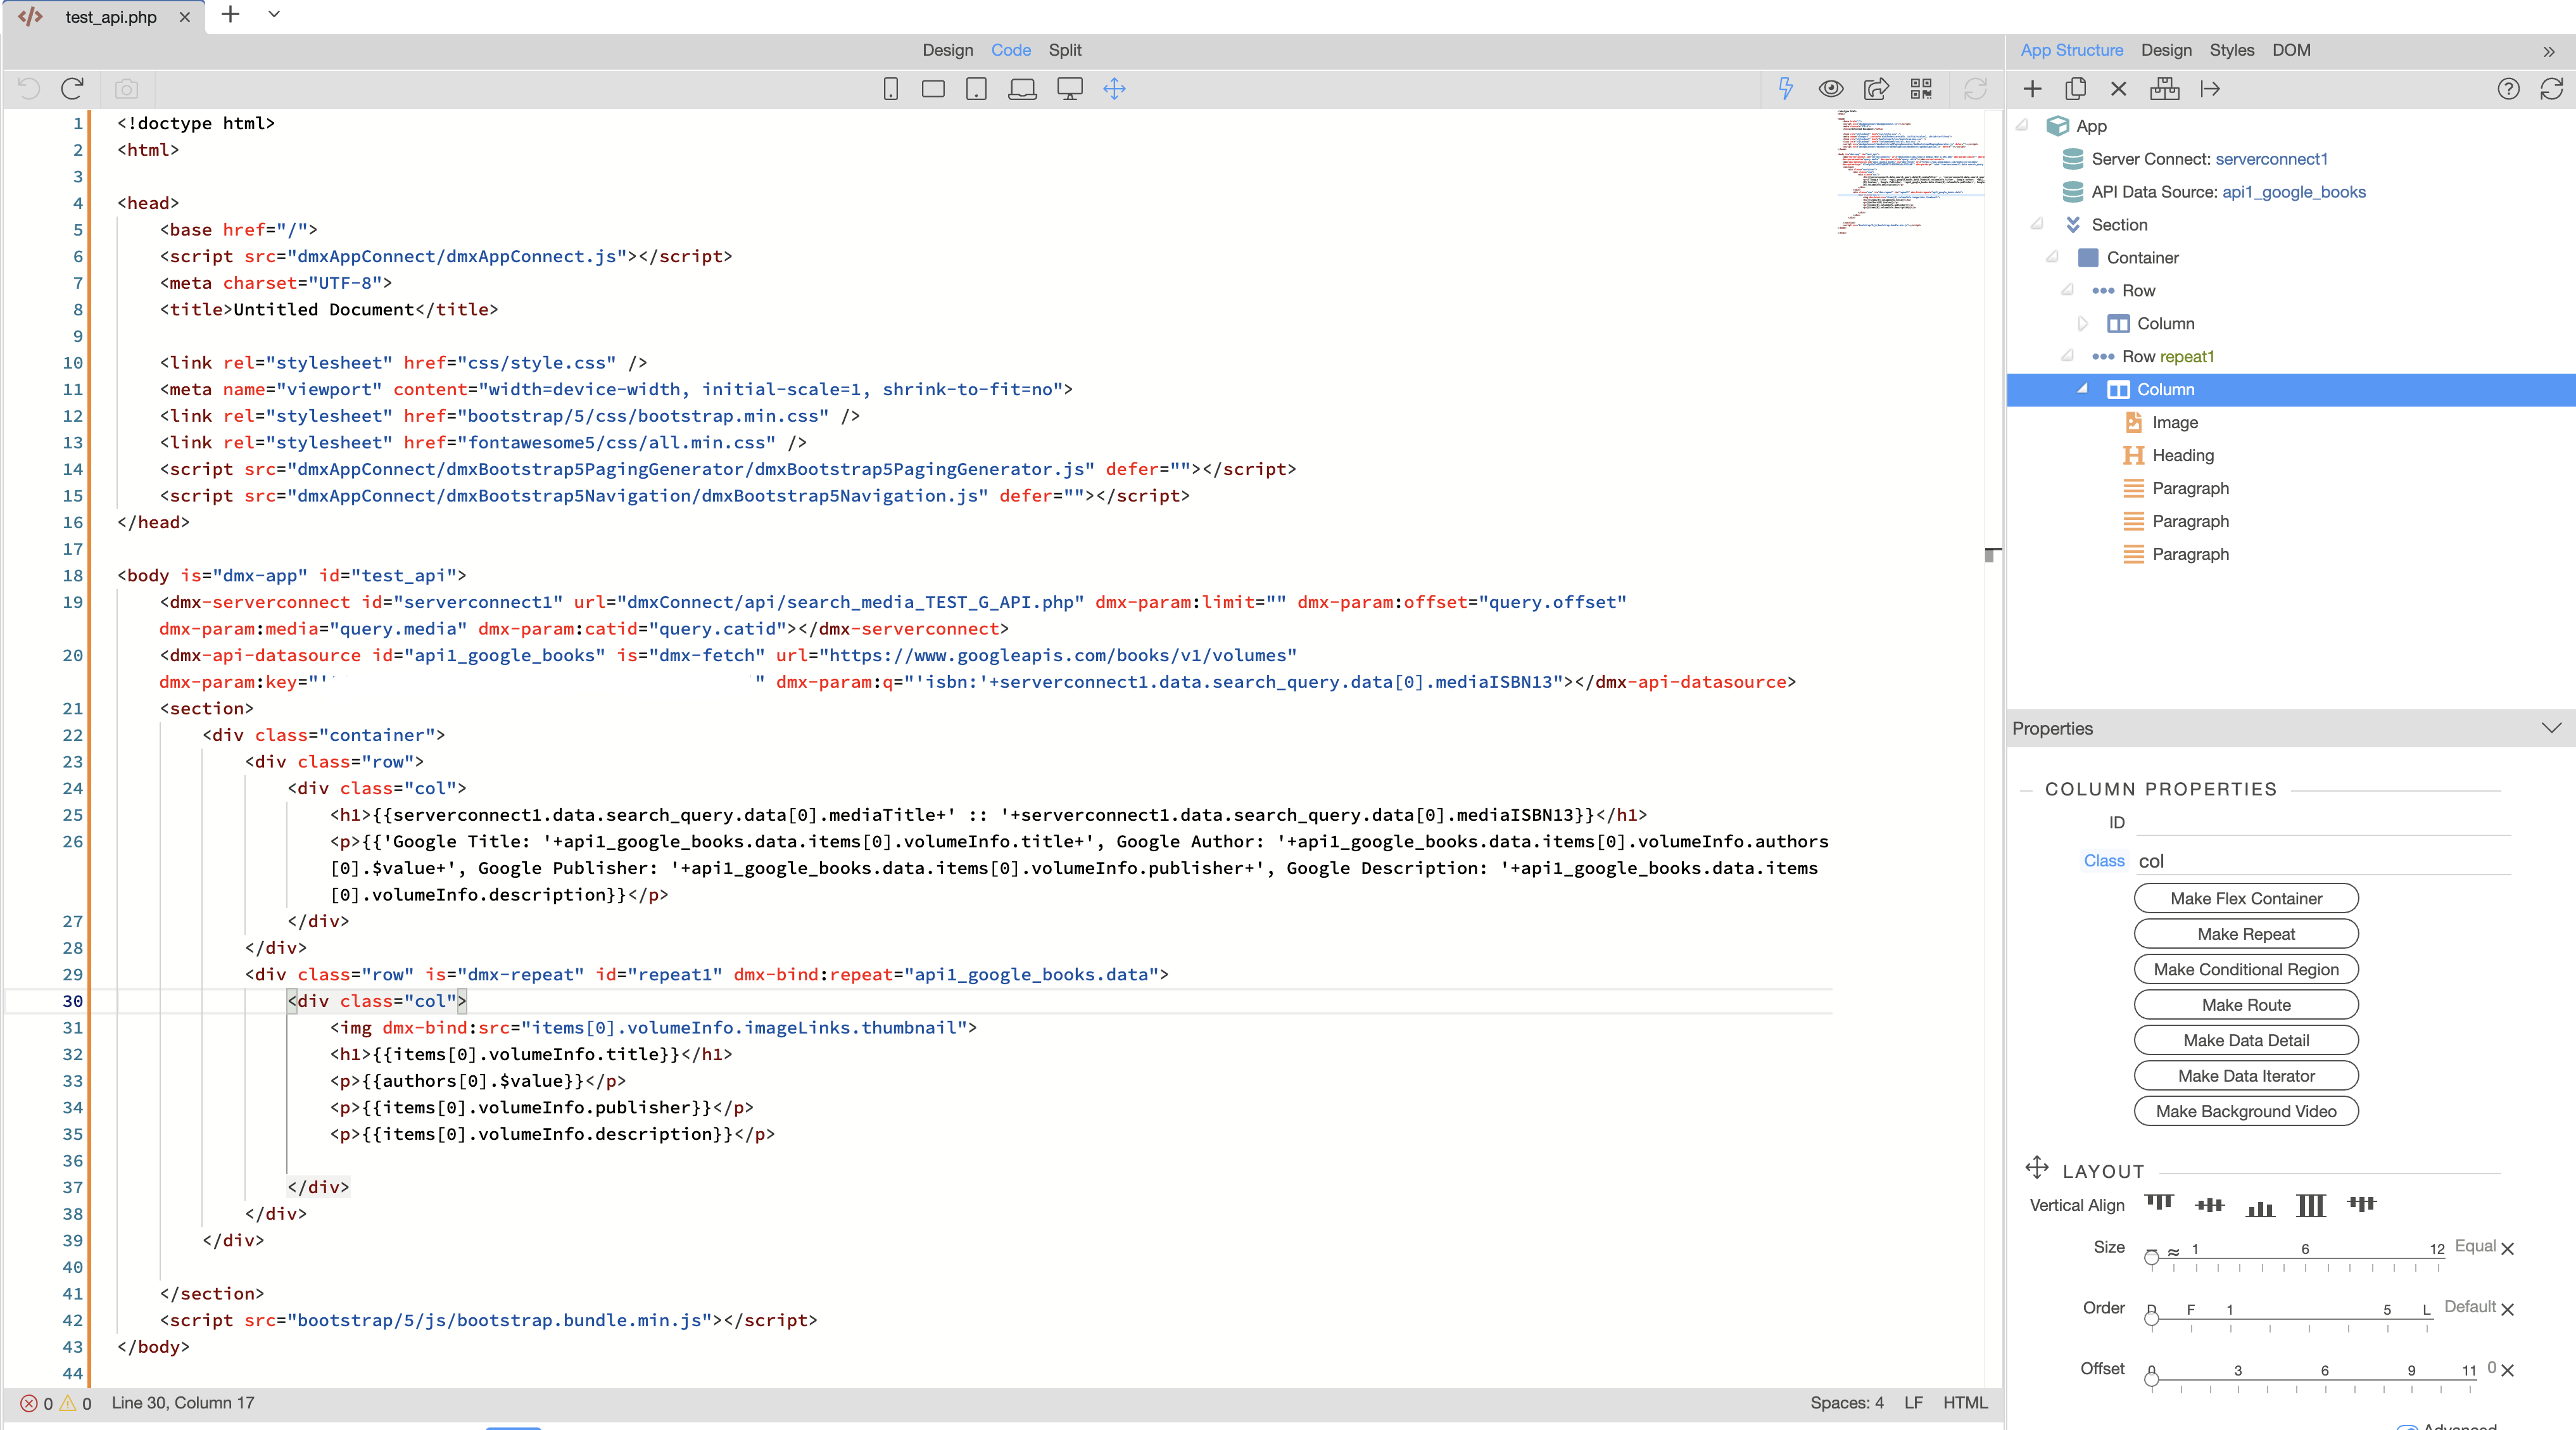Select the desktop monitor viewport icon

(1070, 89)
